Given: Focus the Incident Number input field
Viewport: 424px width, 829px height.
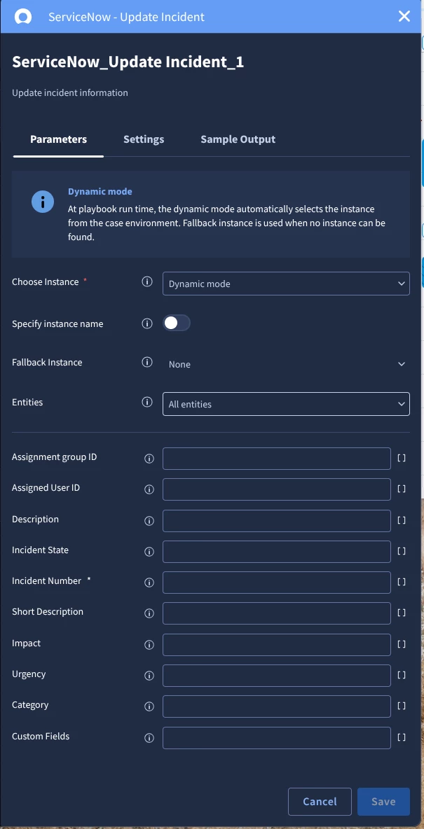Looking at the screenshot, I should coord(276,583).
